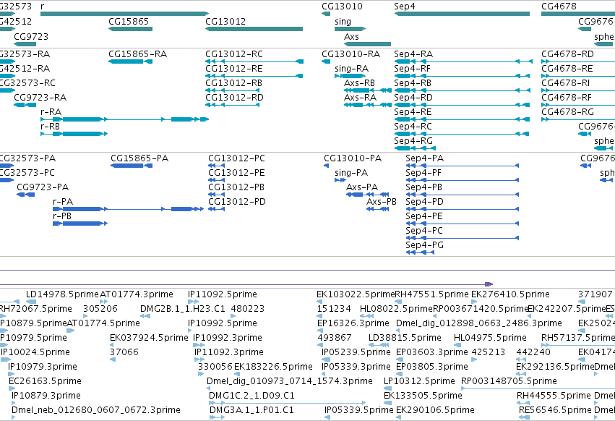Click transcript r-RA
This screenshot has width=615, height=421.
click(125, 119)
